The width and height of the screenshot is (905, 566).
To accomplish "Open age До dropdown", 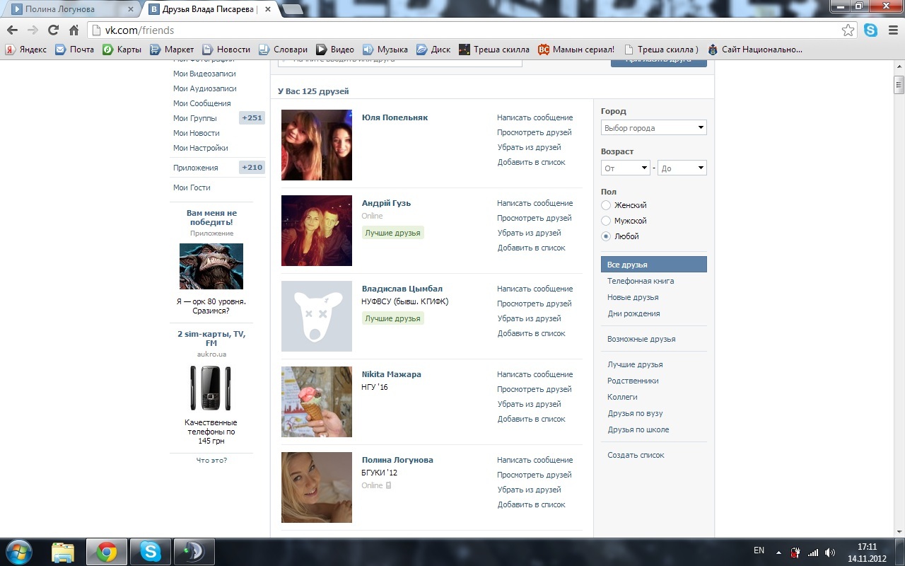I will pos(682,168).
